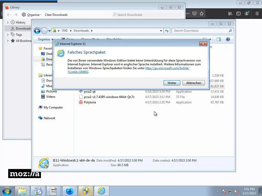Click the muted volume tray icon
This screenshot has width=262, height=196.
(236, 191)
